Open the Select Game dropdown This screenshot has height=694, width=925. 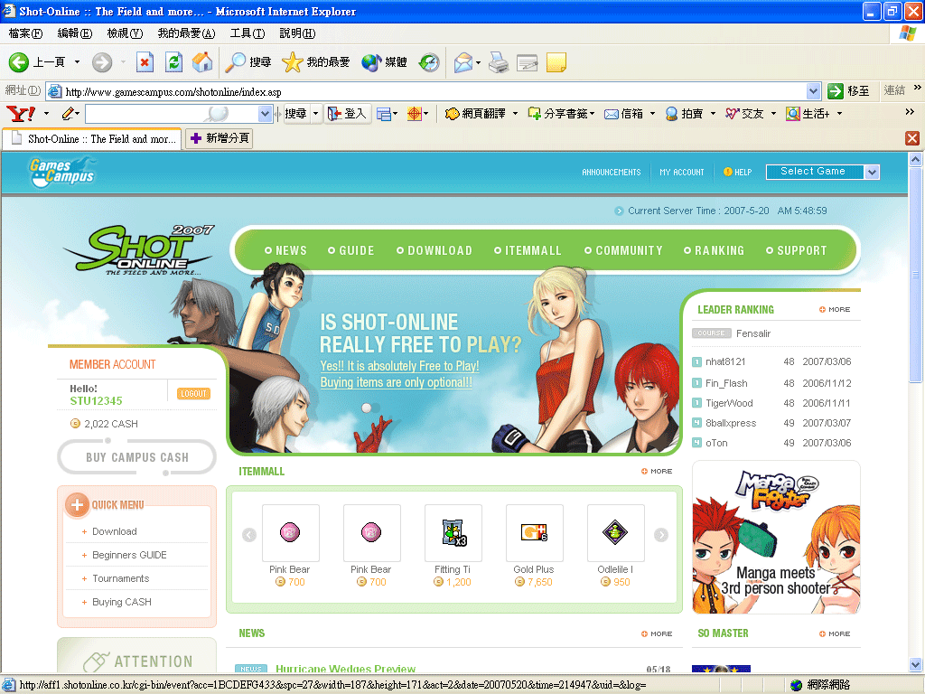pos(822,172)
